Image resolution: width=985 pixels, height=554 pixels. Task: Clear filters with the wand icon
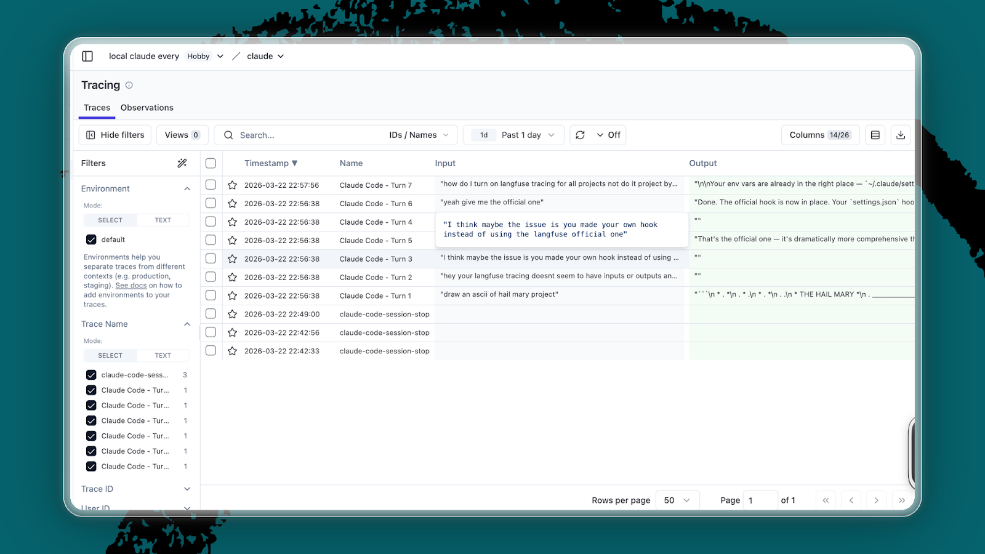click(x=182, y=163)
